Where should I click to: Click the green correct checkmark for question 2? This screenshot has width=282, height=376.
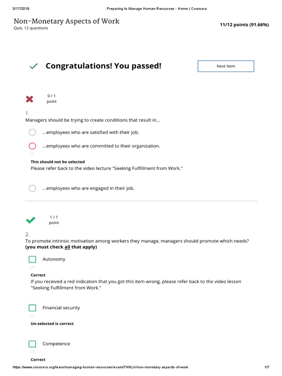(x=31, y=220)
